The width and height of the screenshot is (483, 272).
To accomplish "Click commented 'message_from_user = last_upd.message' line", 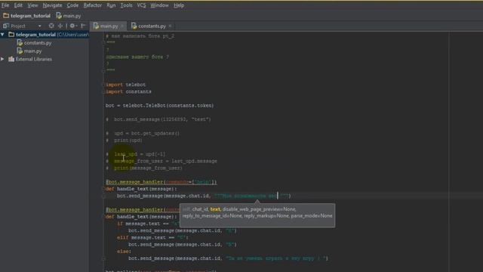I will click(162, 161).
